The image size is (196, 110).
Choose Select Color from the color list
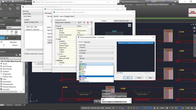96,82
